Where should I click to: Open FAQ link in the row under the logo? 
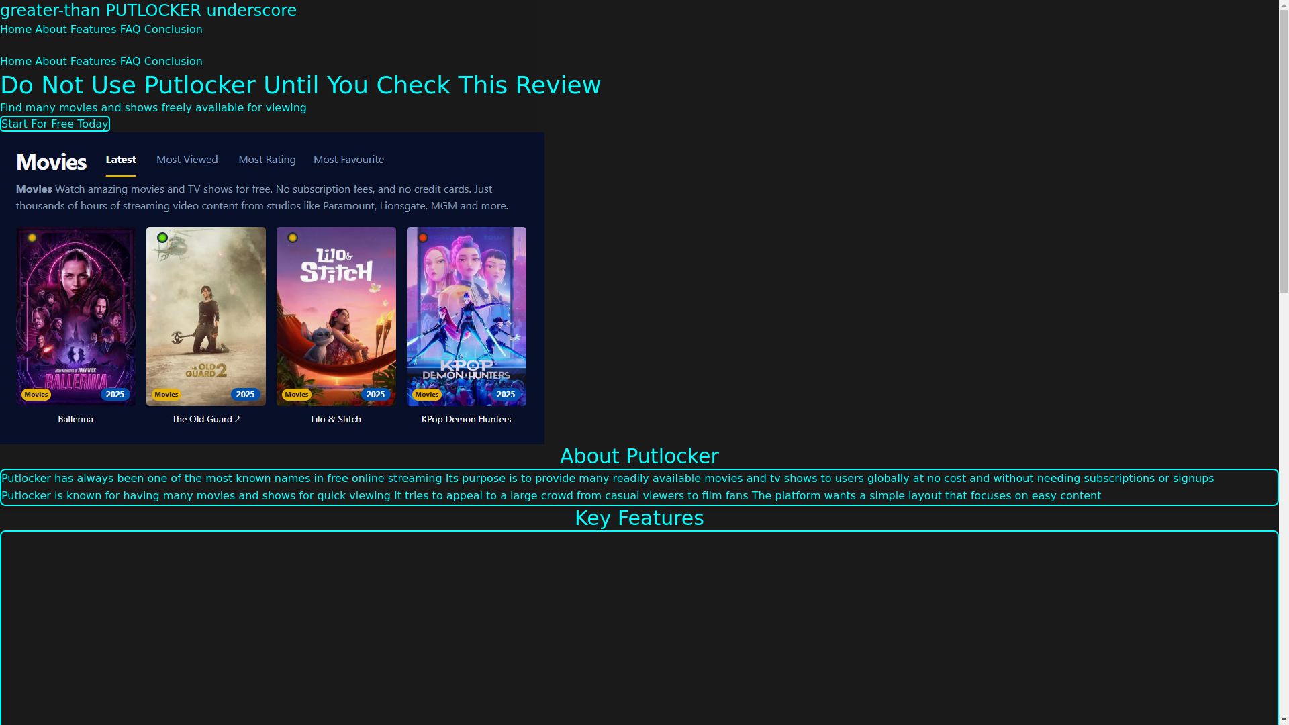[x=130, y=30]
